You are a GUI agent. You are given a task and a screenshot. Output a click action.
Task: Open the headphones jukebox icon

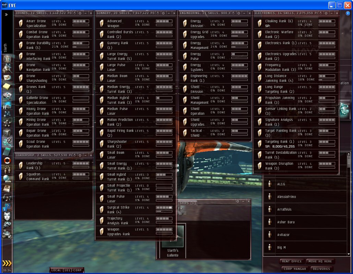7,198
